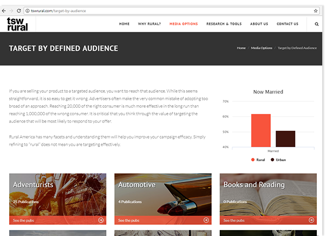Open the Media Options menu
The image size is (326, 236).
pyautogui.click(x=184, y=24)
